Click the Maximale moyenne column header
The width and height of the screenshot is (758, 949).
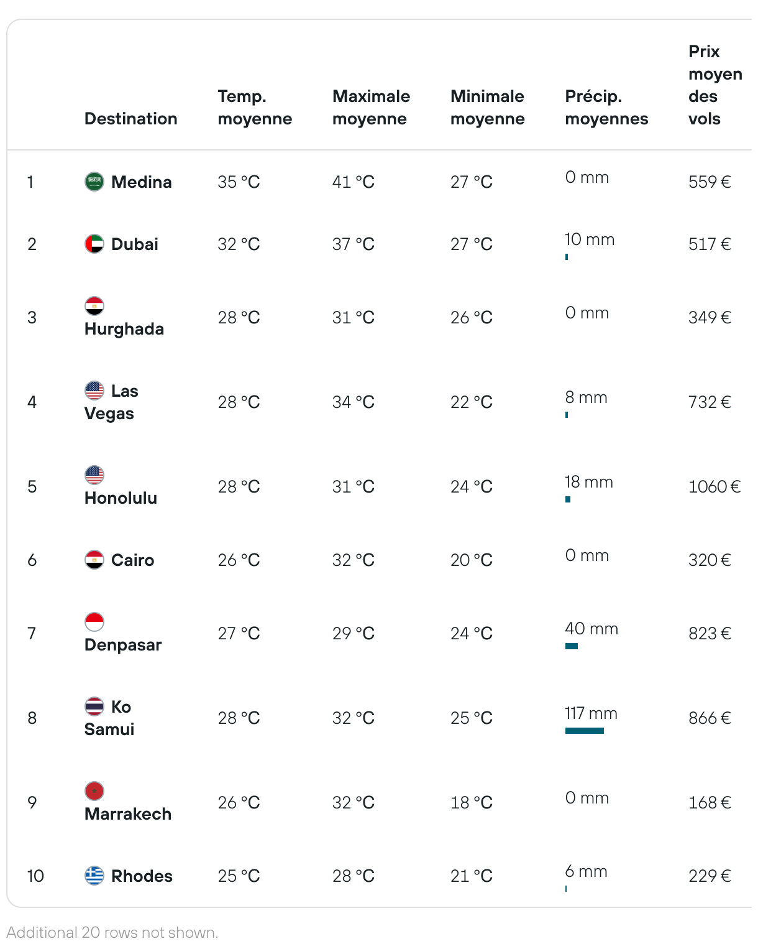click(x=371, y=108)
